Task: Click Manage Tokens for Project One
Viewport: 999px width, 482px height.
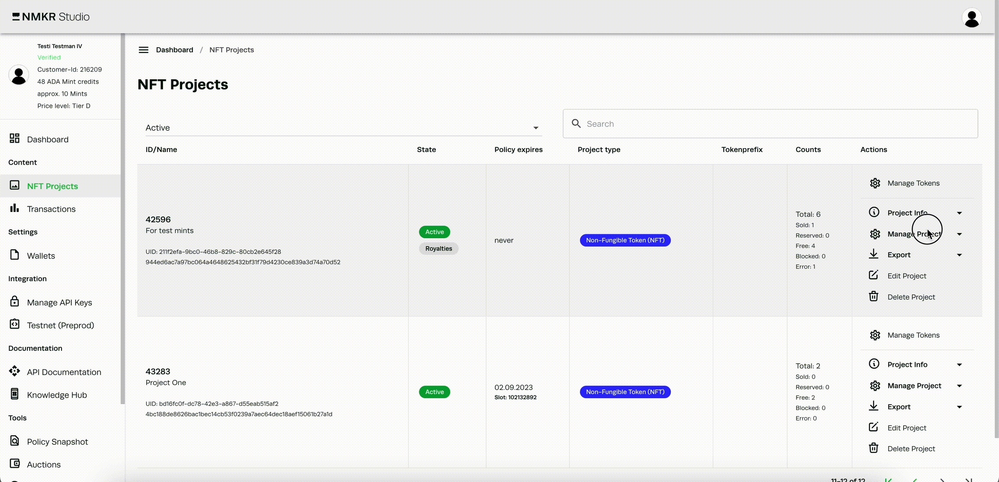Action: click(x=913, y=335)
